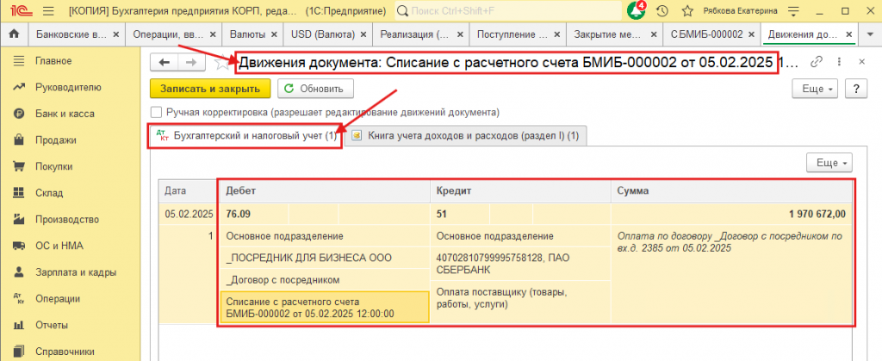Screen dimensions: 882x361
Task: Open the Склад section
Action: [x=49, y=193]
